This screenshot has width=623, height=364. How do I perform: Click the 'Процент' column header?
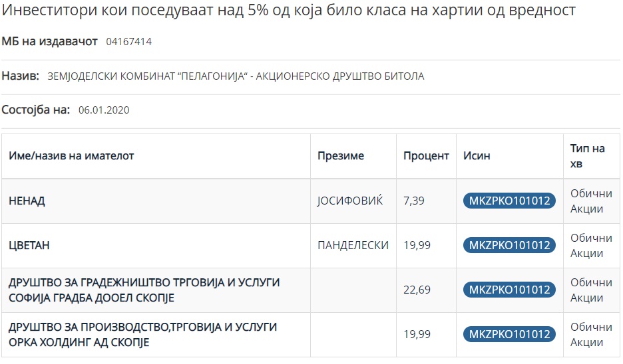(x=426, y=156)
